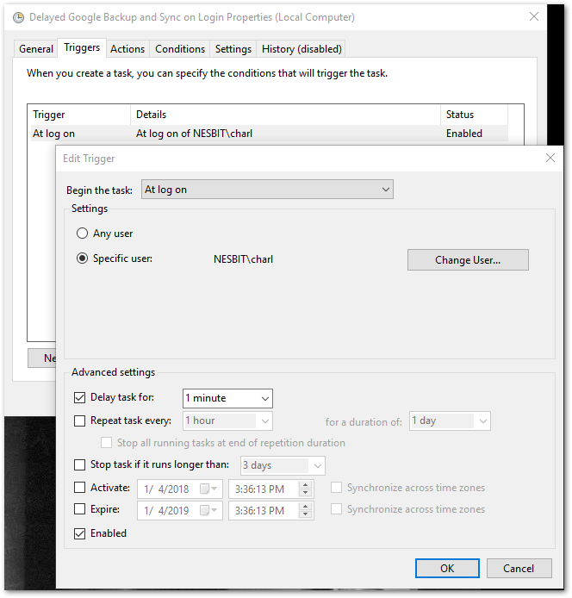Switch to the Settings tab

(x=233, y=49)
